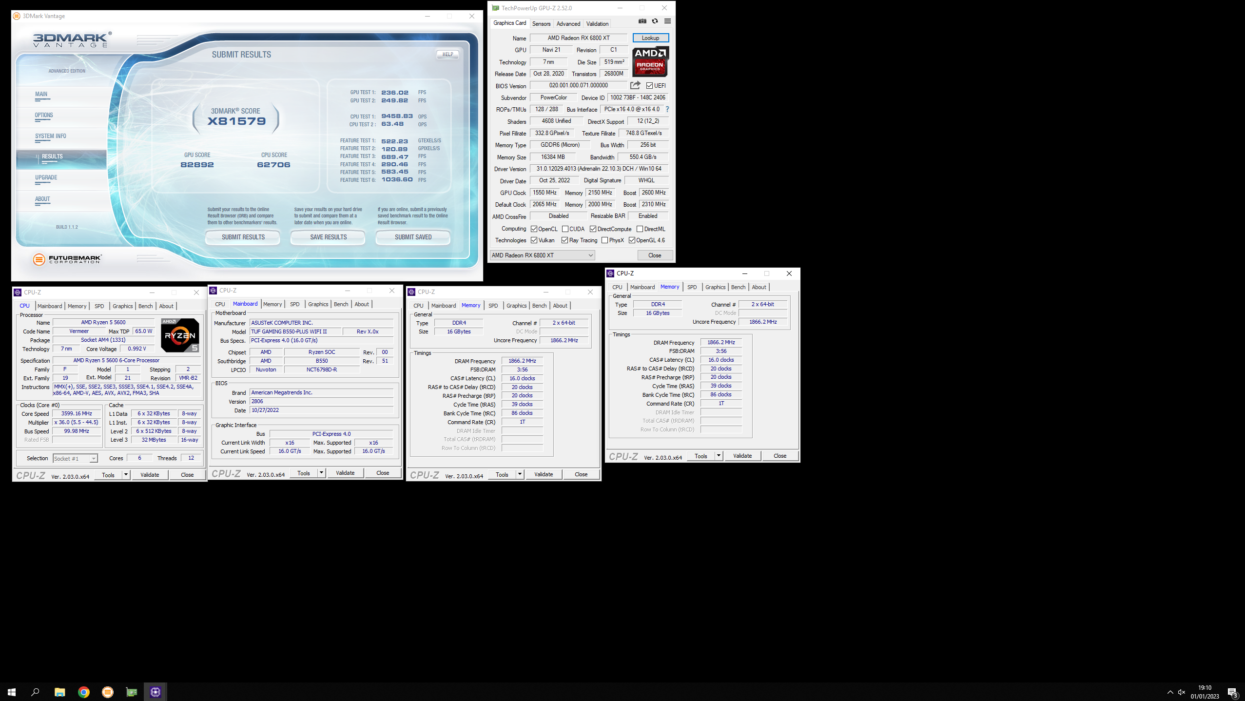Click the Bus Interface question mark
Screen dimensions: 1245x701
point(667,109)
